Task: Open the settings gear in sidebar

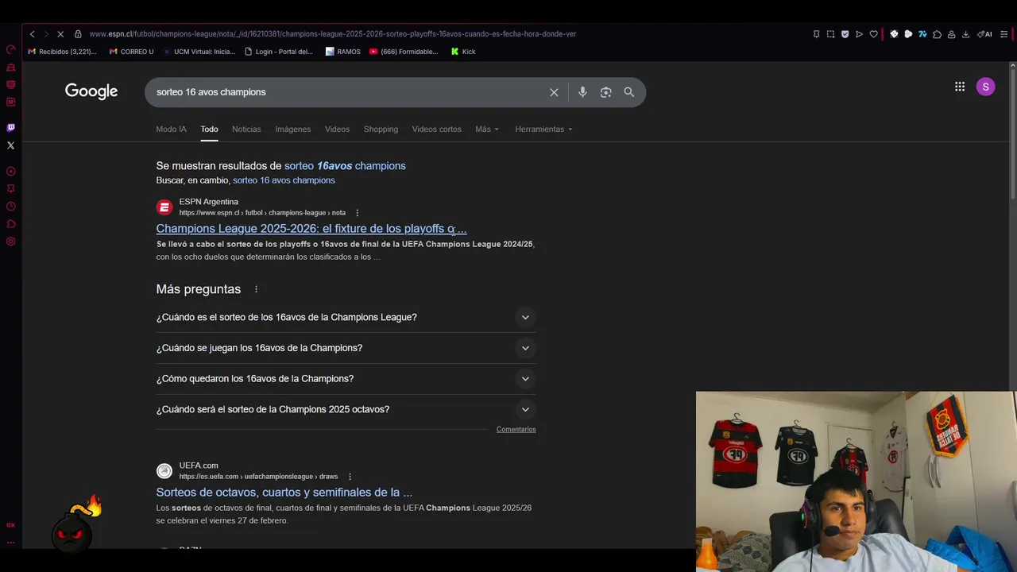Action: 11,242
